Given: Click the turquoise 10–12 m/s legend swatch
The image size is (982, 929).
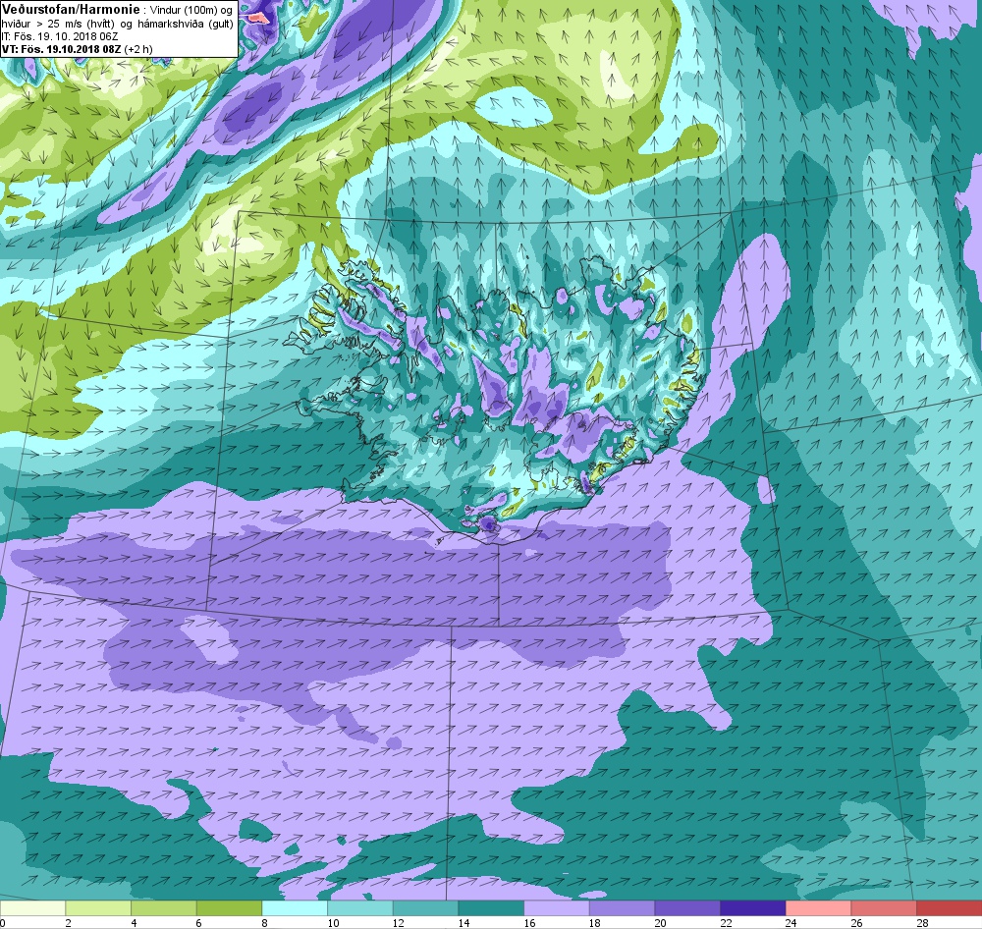Looking at the screenshot, I should click(360, 908).
